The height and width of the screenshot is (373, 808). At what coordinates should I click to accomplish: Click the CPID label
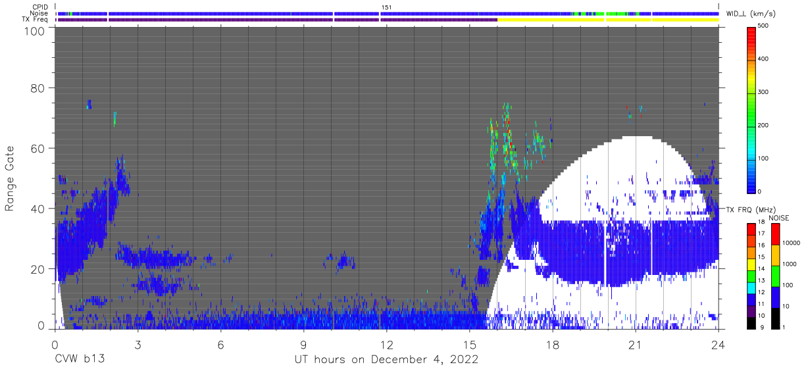(x=41, y=7)
